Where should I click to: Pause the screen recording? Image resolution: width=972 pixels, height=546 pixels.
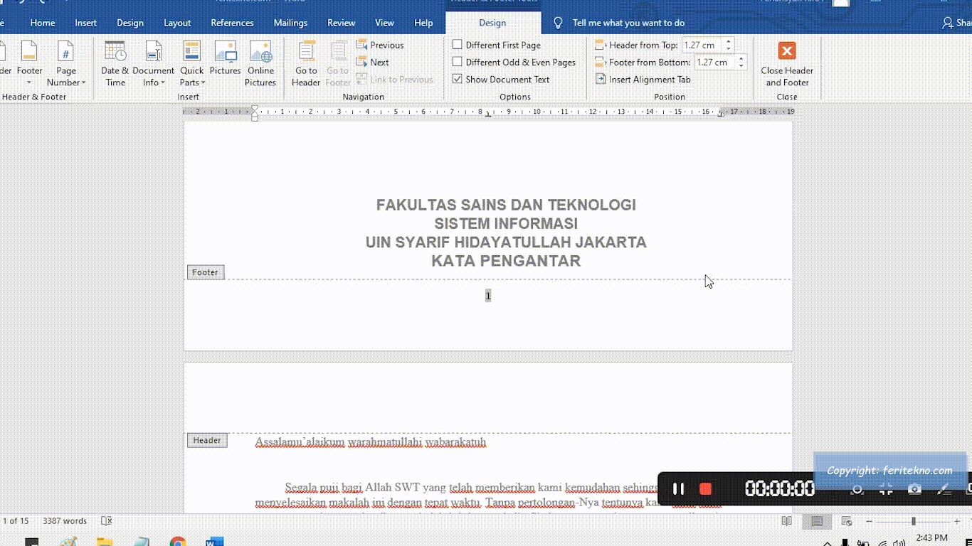(x=678, y=488)
